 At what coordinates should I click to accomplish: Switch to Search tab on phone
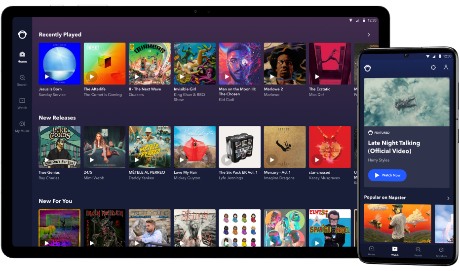pyautogui.click(x=418, y=251)
